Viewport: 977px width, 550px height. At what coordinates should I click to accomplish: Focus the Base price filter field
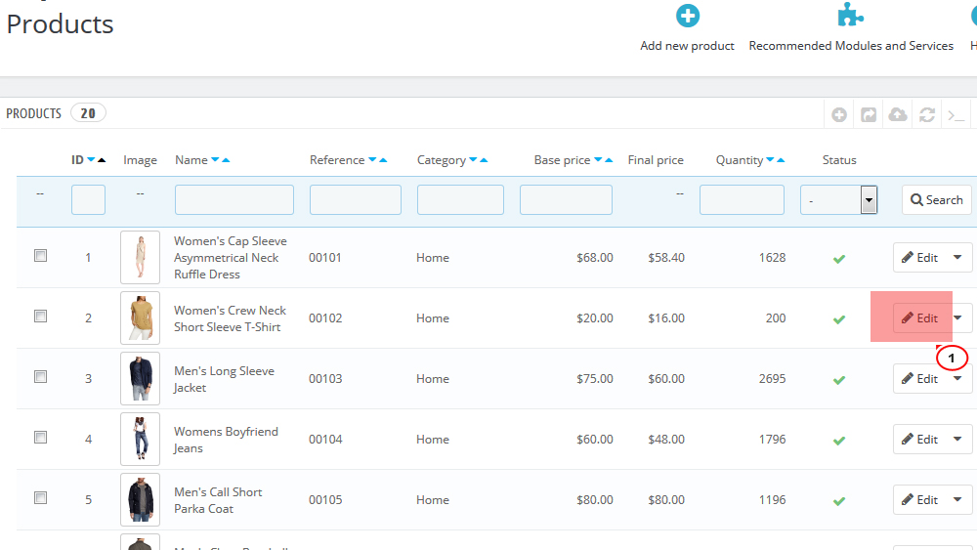point(566,200)
